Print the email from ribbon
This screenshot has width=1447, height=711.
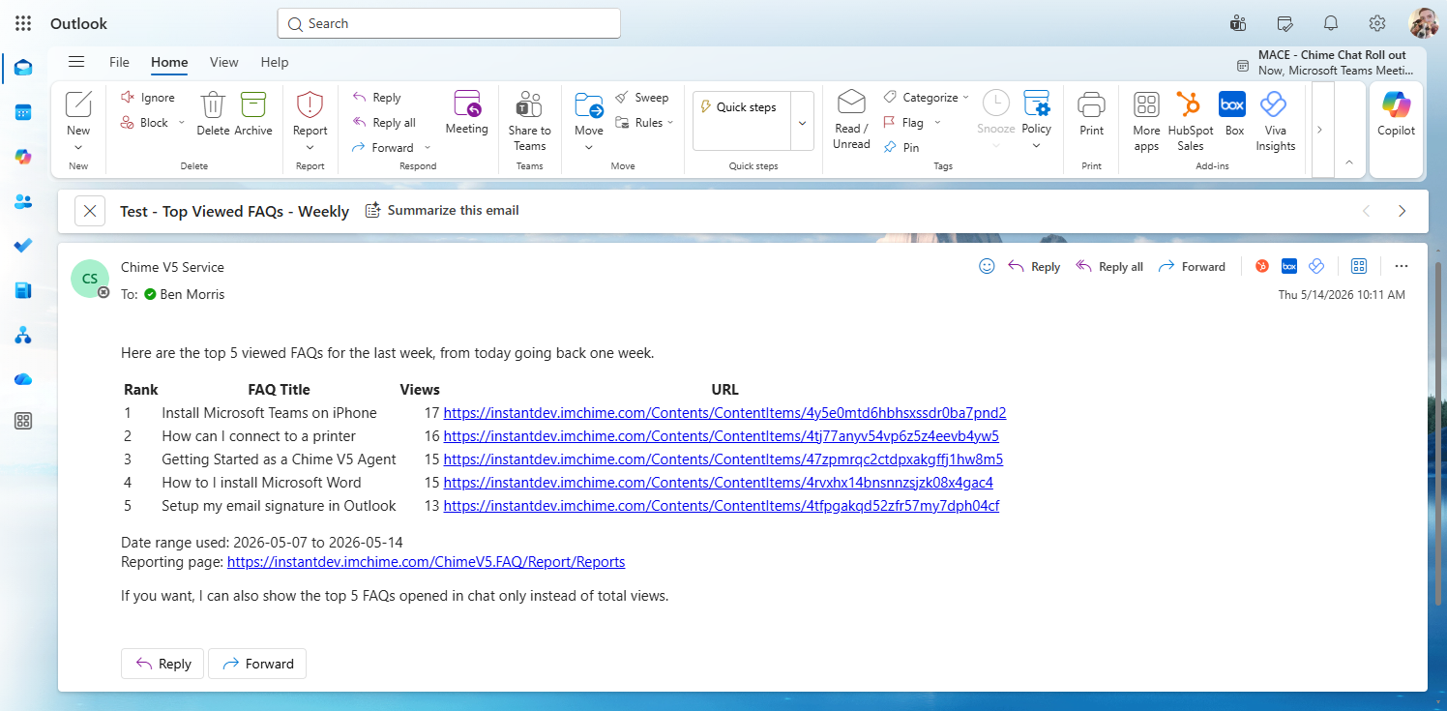point(1091,114)
